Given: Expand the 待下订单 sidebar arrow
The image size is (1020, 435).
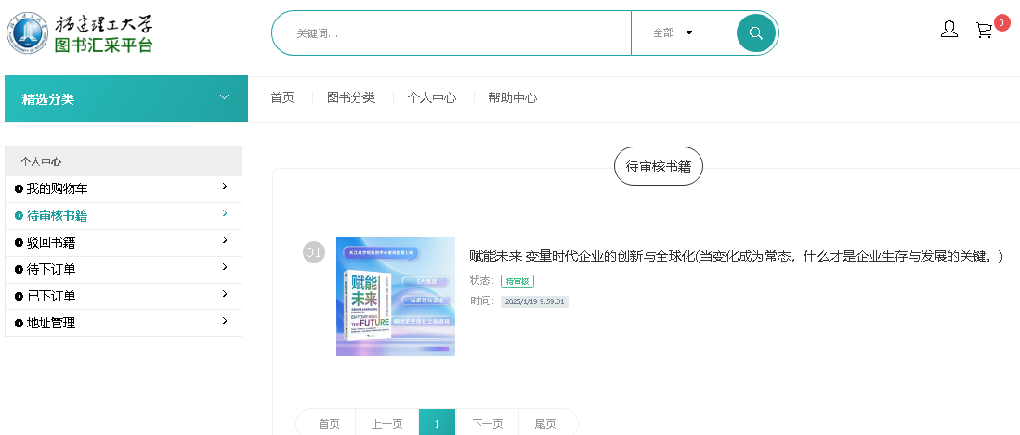Looking at the screenshot, I should (225, 268).
